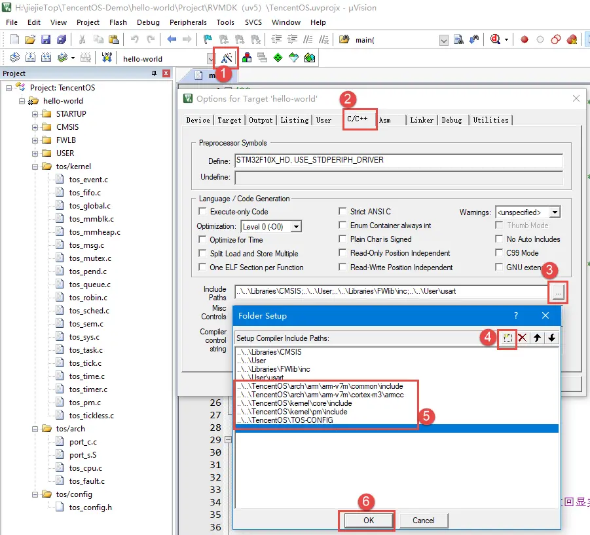Click the Cut scissors icon

[82, 39]
